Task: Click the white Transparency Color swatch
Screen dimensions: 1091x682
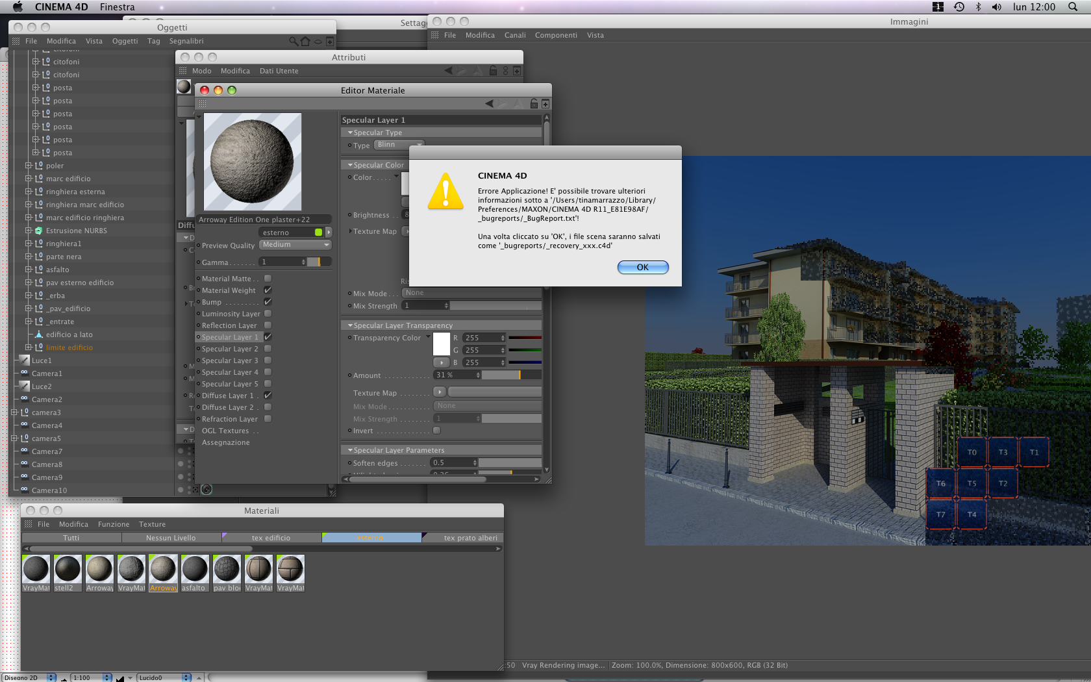Action: (442, 344)
